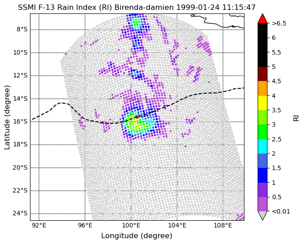
Task: Click the <0.01 colorbar tick label
Action: [x=281, y=211]
